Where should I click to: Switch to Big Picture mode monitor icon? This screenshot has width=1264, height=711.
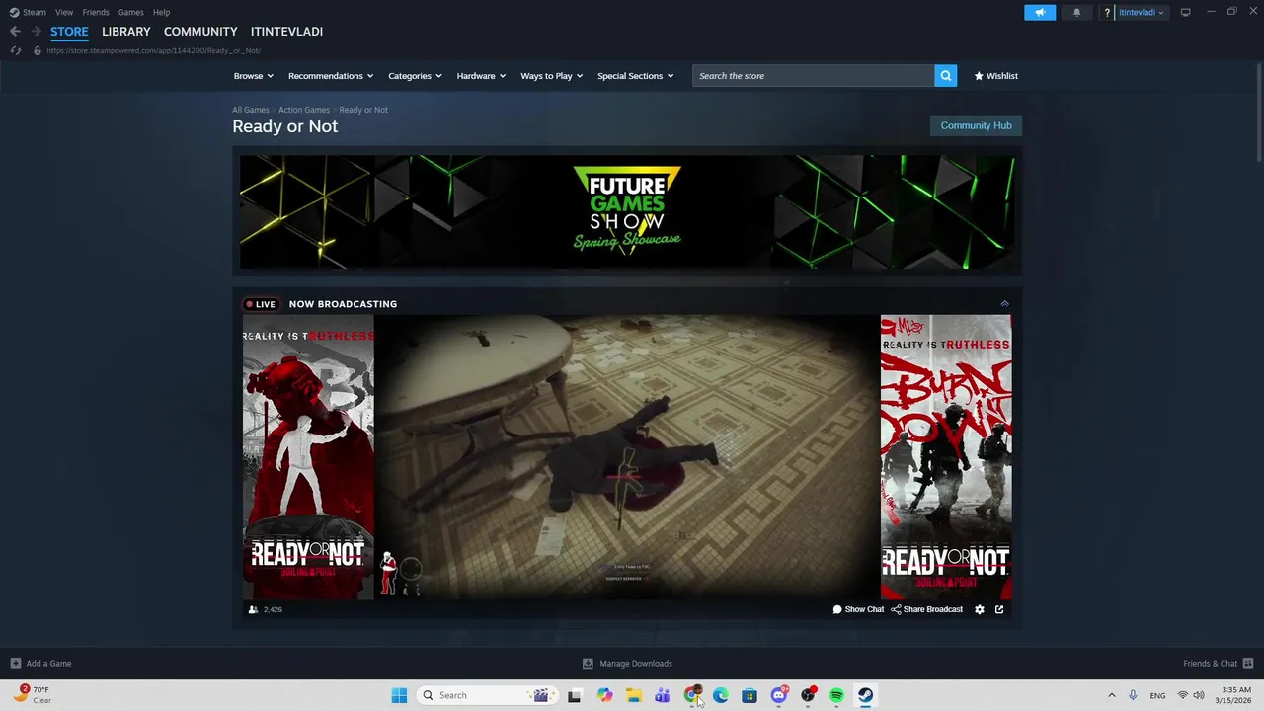1185,12
